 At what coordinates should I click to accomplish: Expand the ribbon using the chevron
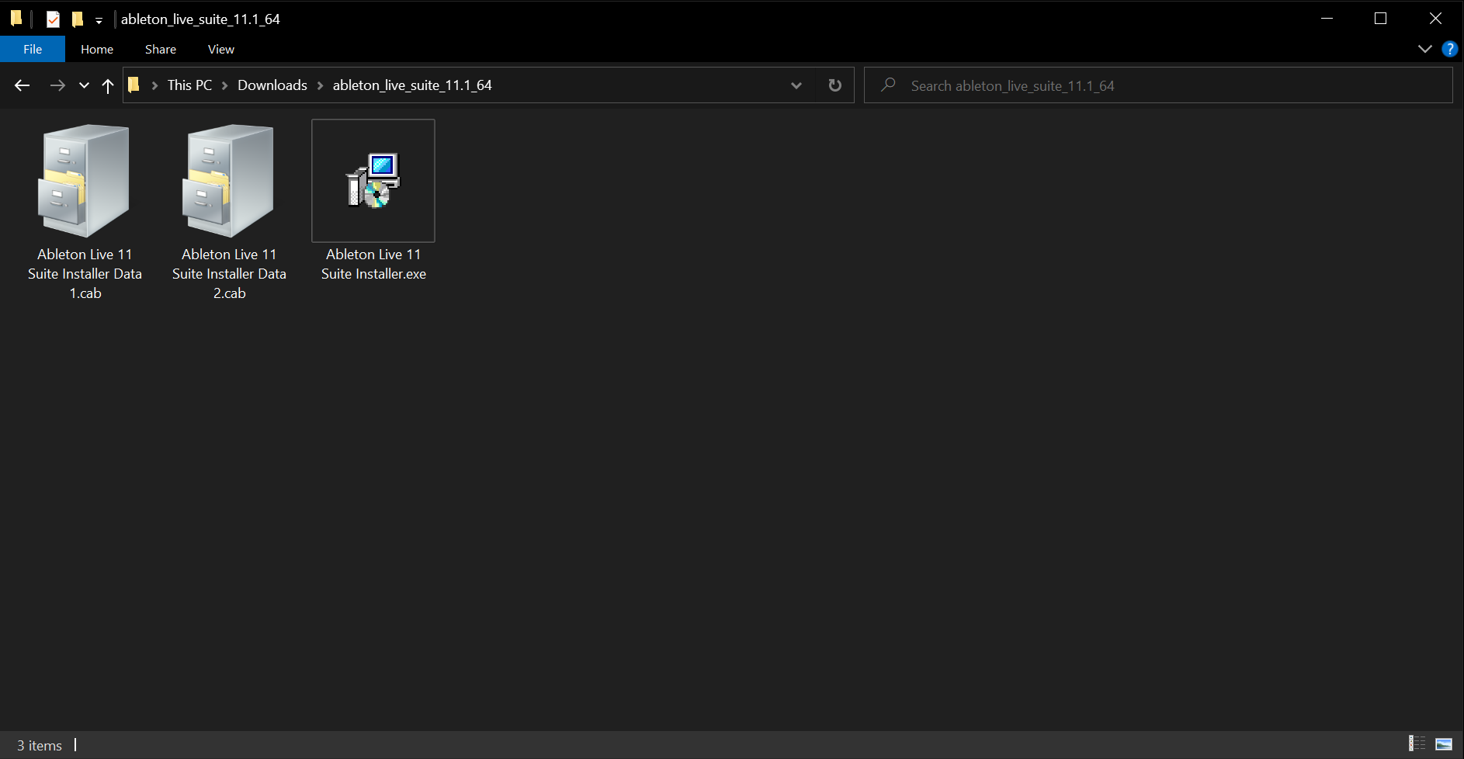click(x=1425, y=49)
